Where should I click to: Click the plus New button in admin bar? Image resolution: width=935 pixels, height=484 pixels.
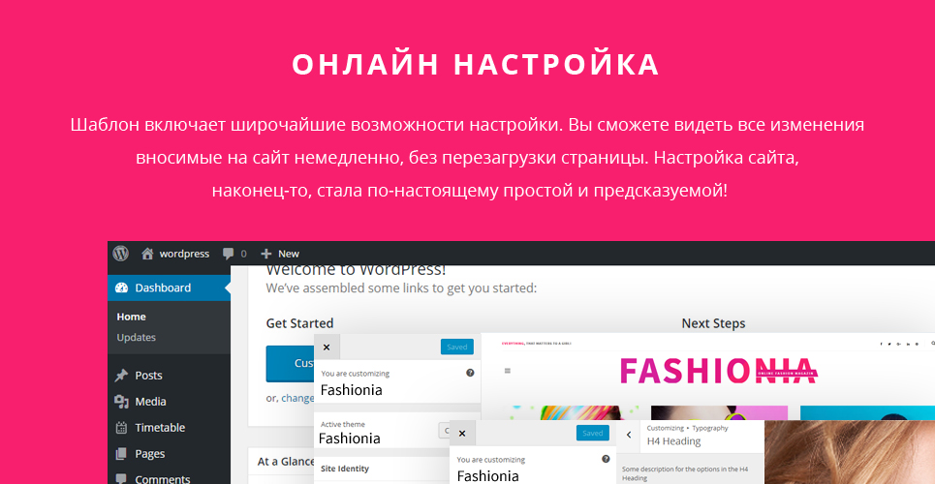click(x=280, y=254)
